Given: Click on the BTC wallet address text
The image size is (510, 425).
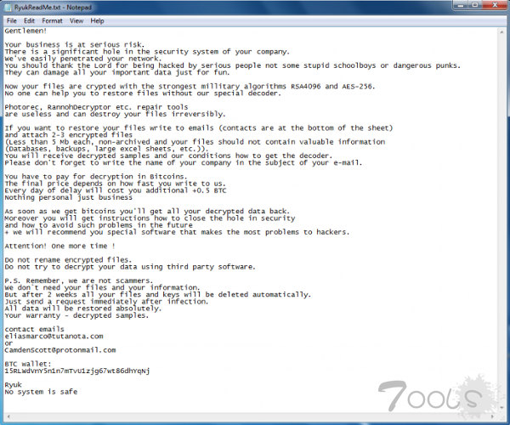Looking at the screenshot, I should point(77,371).
